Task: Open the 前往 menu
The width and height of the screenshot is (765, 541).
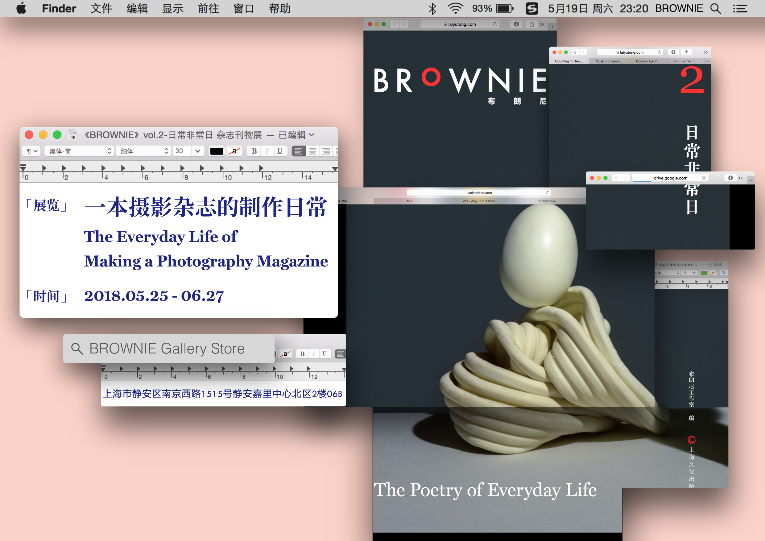Action: [x=209, y=8]
